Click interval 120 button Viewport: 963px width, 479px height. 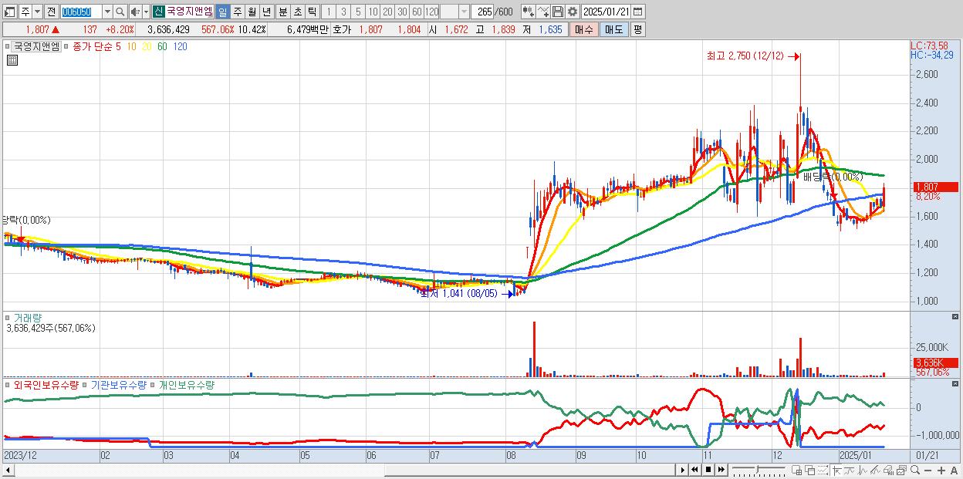click(x=432, y=12)
